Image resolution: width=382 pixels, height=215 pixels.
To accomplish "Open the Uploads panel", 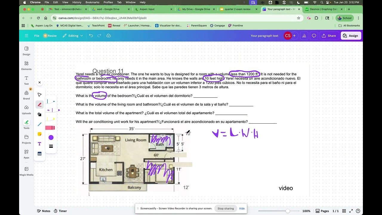I will 27,109.
